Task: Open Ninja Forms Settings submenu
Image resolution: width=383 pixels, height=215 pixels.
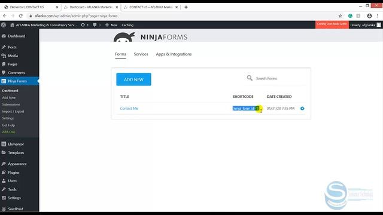Action: pos(8,118)
